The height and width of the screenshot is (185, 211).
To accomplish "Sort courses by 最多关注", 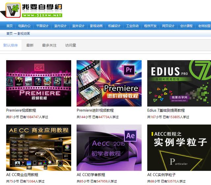I will (x=49, y=45).
